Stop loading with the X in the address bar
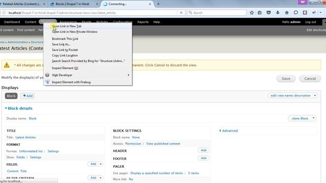This screenshot has width=326, height=183. click(181, 13)
